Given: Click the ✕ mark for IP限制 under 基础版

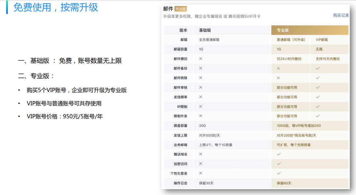Looking at the screenshot, I should pos(200,106).
